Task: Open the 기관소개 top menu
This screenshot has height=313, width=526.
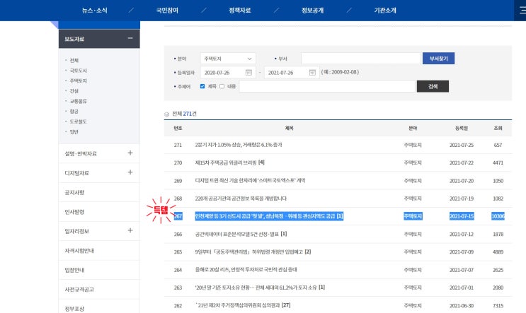Action: pos(385,11)
